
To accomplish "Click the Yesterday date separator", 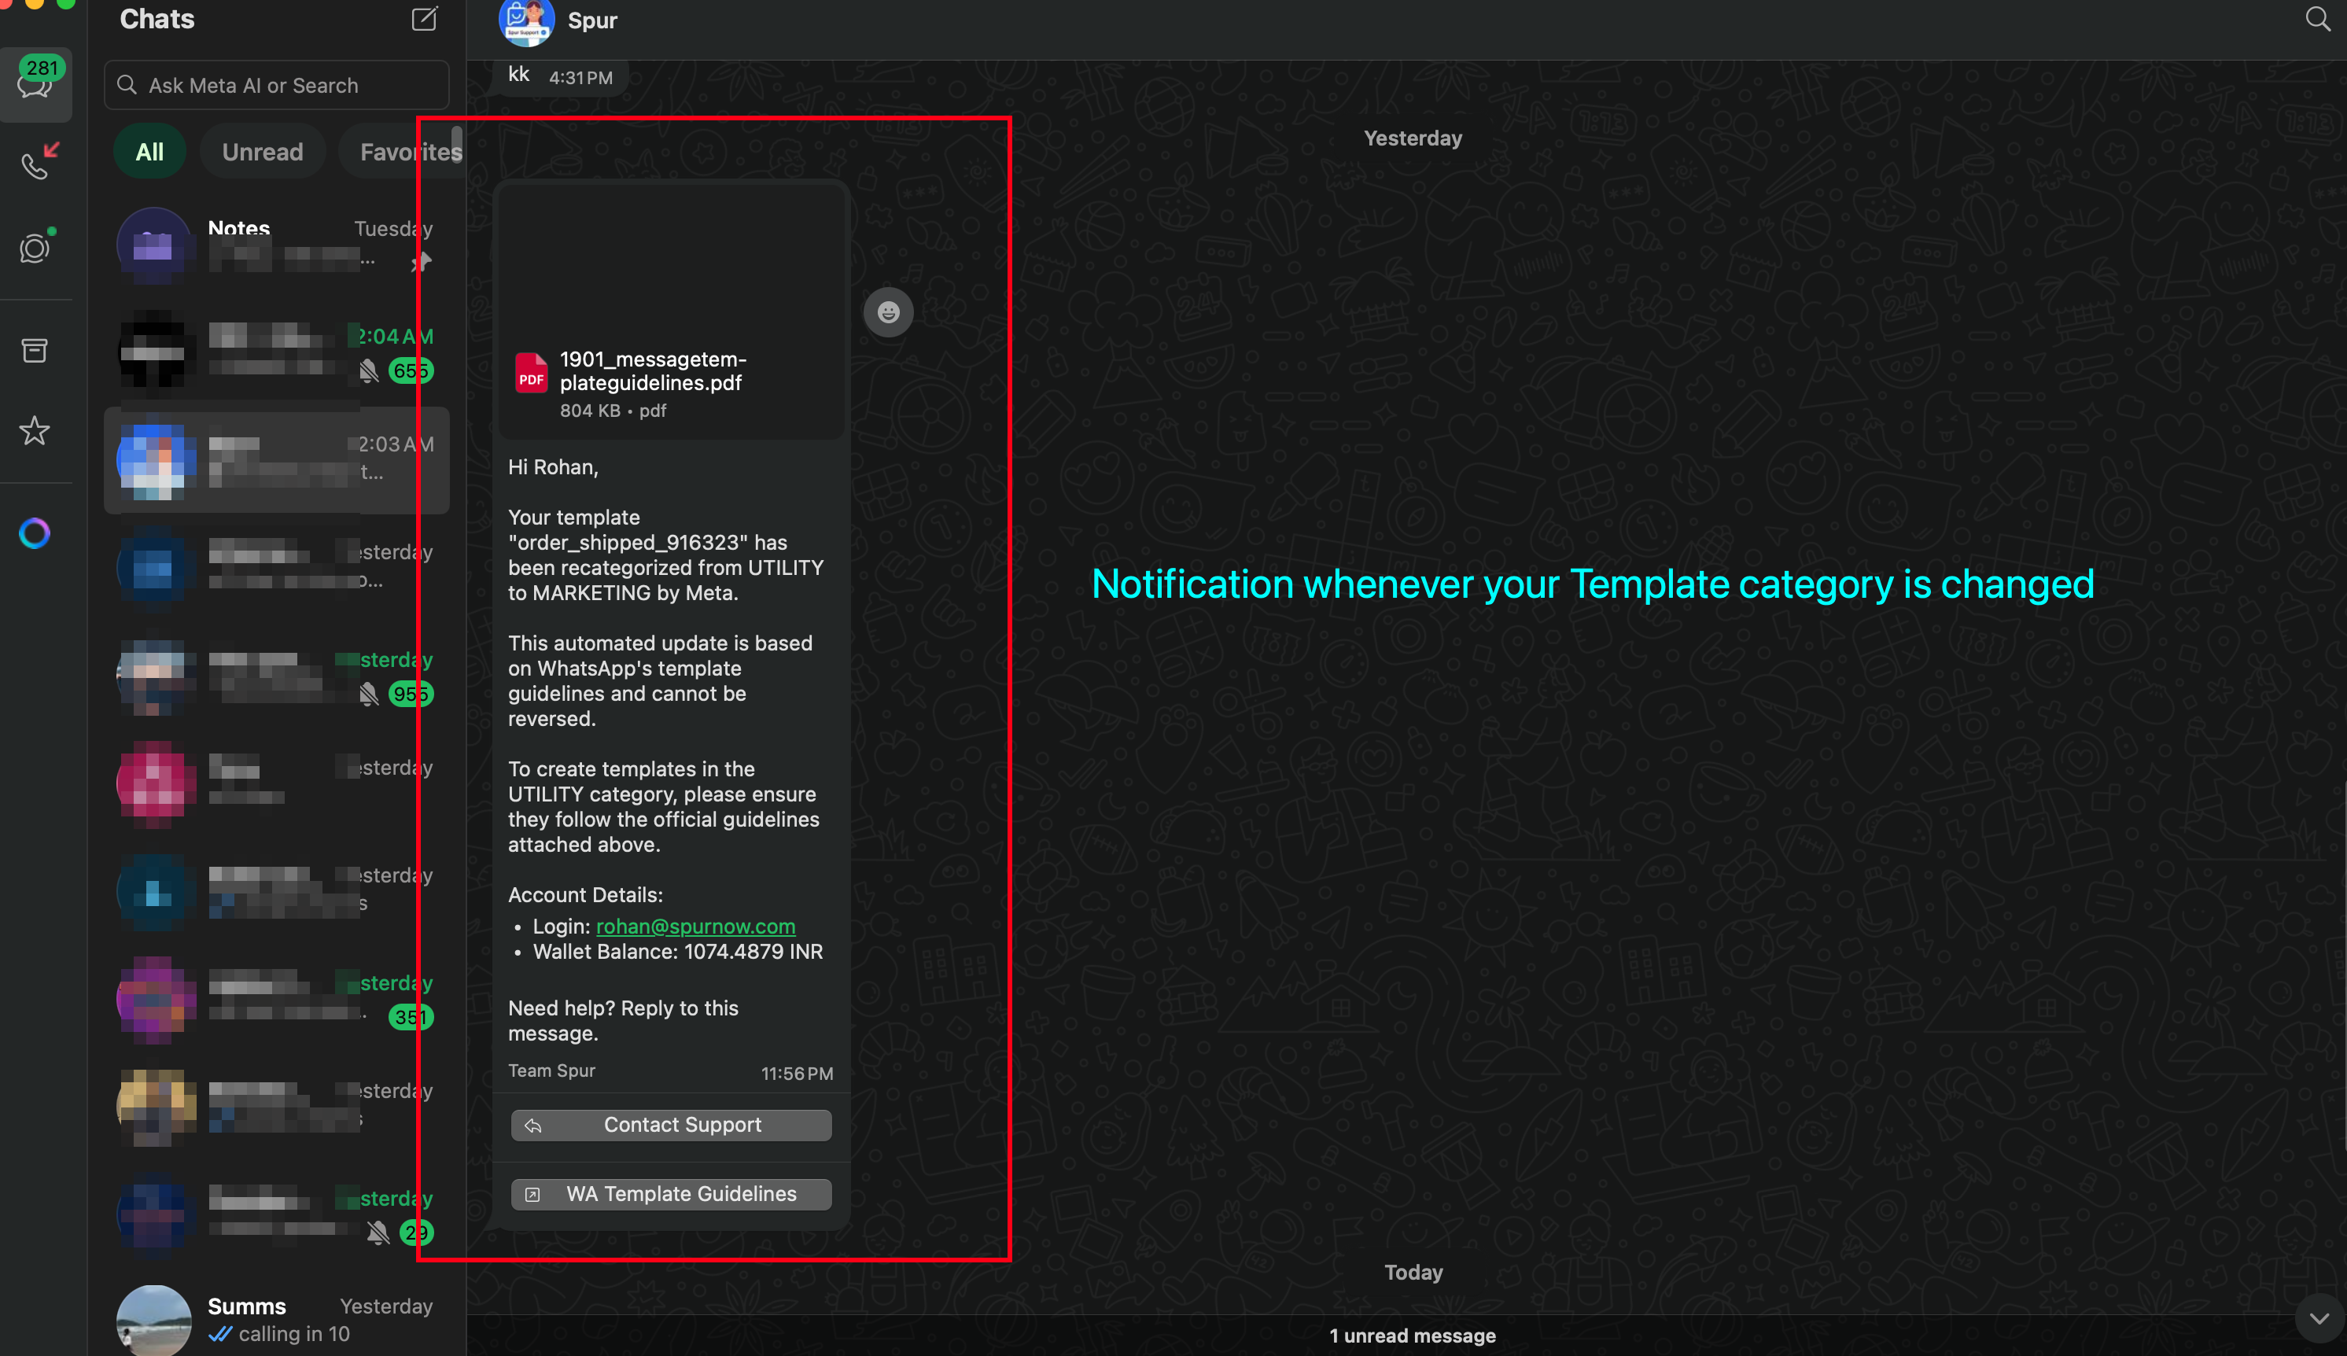I will click(1413, 138).
